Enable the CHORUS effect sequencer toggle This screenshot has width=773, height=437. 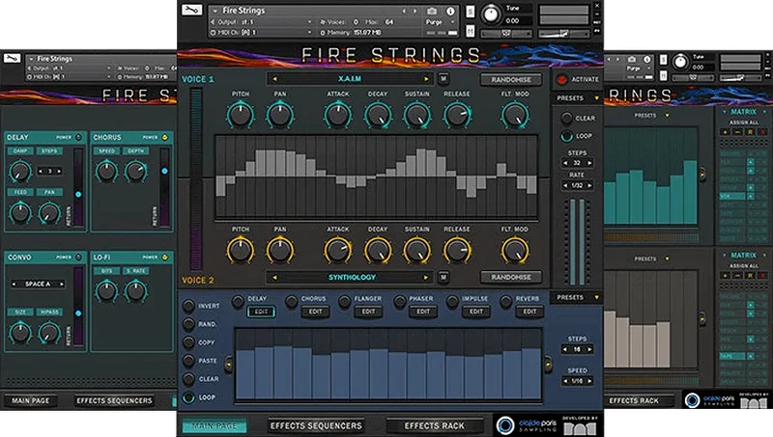(x=292, y=301)
